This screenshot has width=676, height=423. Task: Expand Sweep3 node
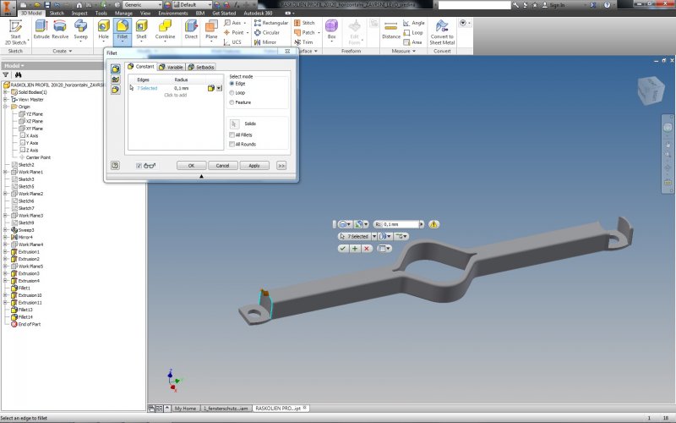[6, 230]
